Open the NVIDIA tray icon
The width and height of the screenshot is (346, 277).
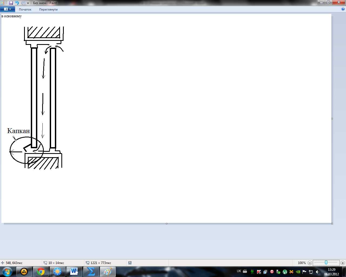click(298, 272)
